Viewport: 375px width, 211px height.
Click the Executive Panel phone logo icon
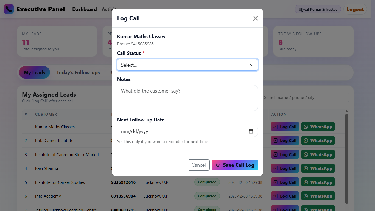(x=9, y=9)
